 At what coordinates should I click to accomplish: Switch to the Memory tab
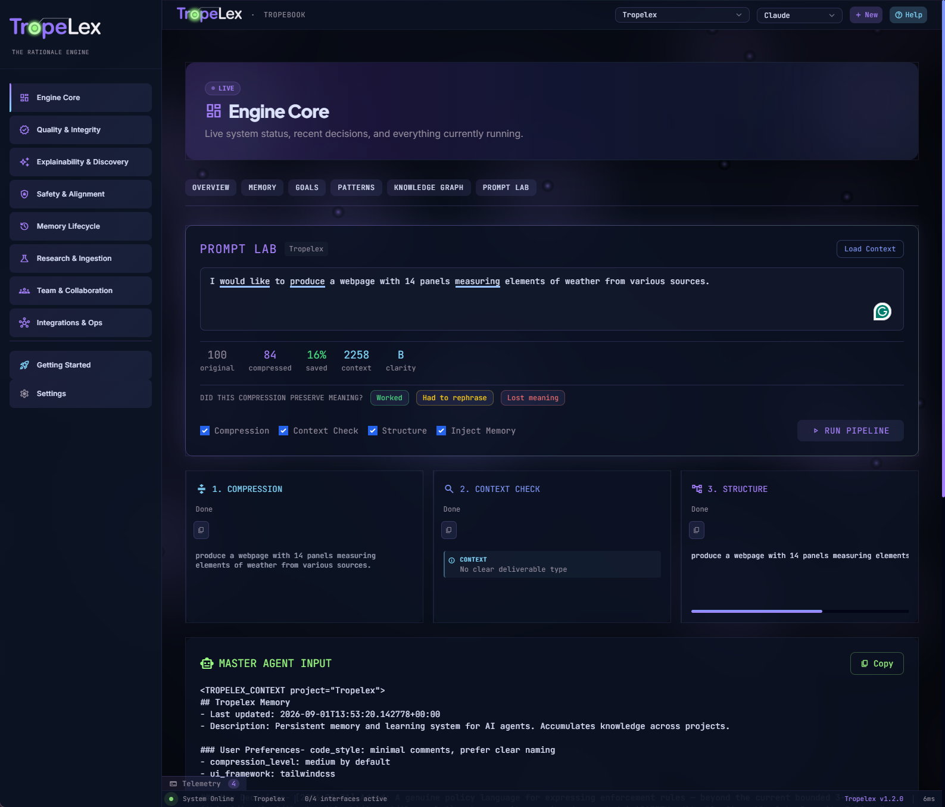[x=263, y=188]
